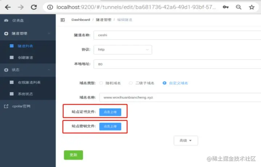
Task: Open saved password key icon
Action: click(x=225, y=7)
